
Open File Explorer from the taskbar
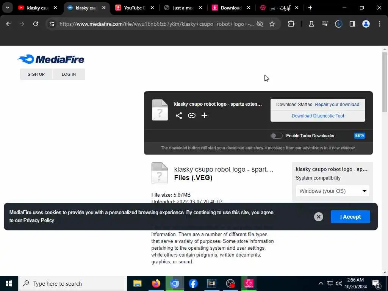[137, 283]
